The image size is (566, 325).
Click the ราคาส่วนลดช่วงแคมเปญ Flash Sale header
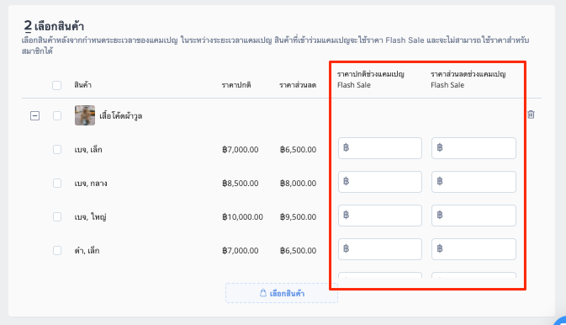click(468, 79)
